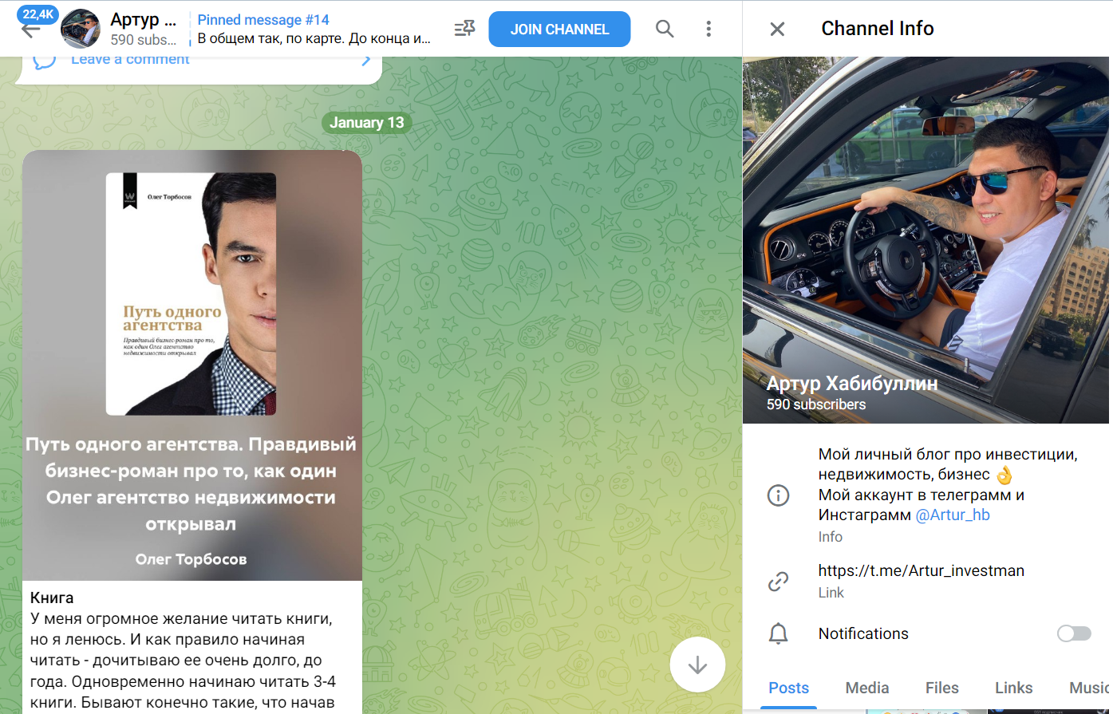The width and height of the screenshot is (1113, 714).
Task: Toggle the Notifications switch
Action: [1074, 633]
